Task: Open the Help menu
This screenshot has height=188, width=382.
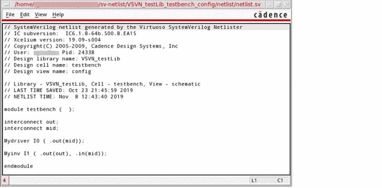Action: [x=58, y=15]
